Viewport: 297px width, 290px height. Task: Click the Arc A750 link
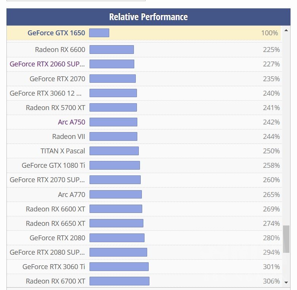pos(71,122)
